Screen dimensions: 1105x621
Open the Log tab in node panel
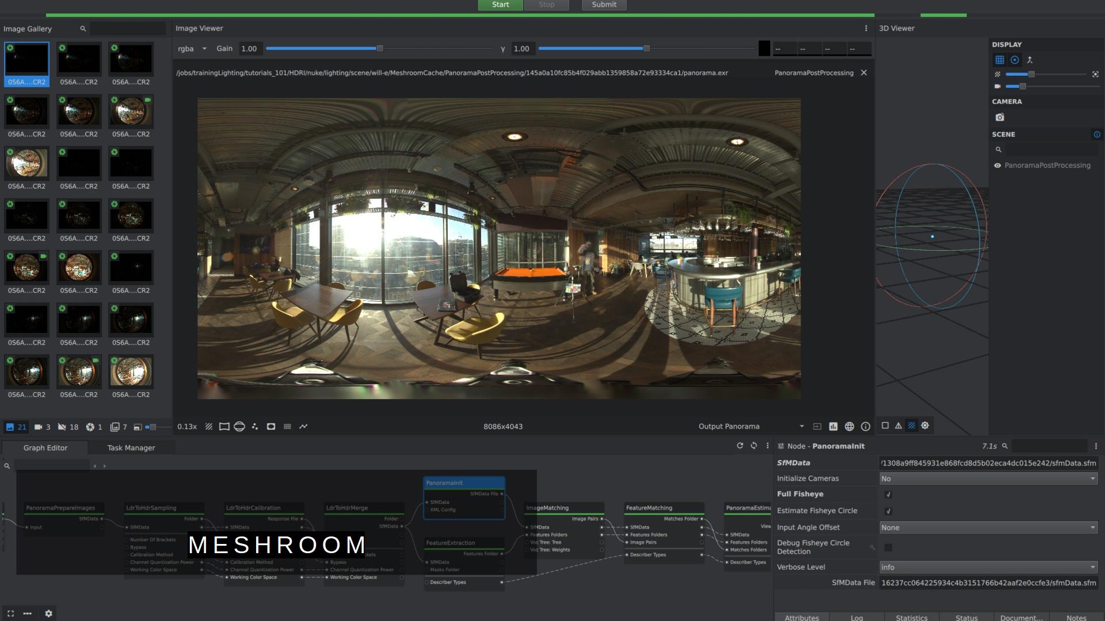856,618
